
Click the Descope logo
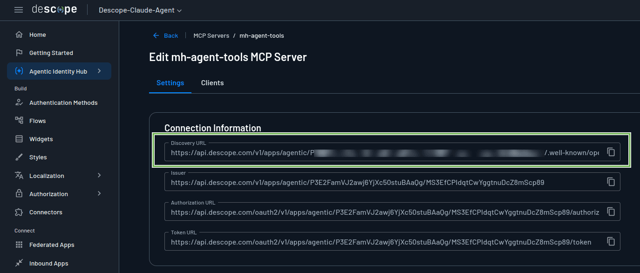click(54, 9)
